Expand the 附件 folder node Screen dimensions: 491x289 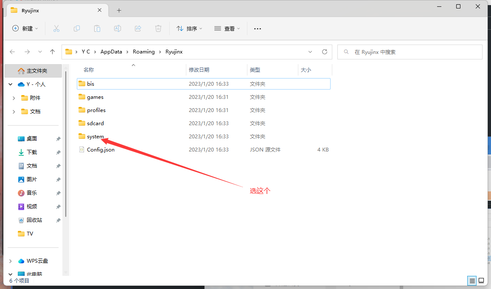[x=14, y=98]
